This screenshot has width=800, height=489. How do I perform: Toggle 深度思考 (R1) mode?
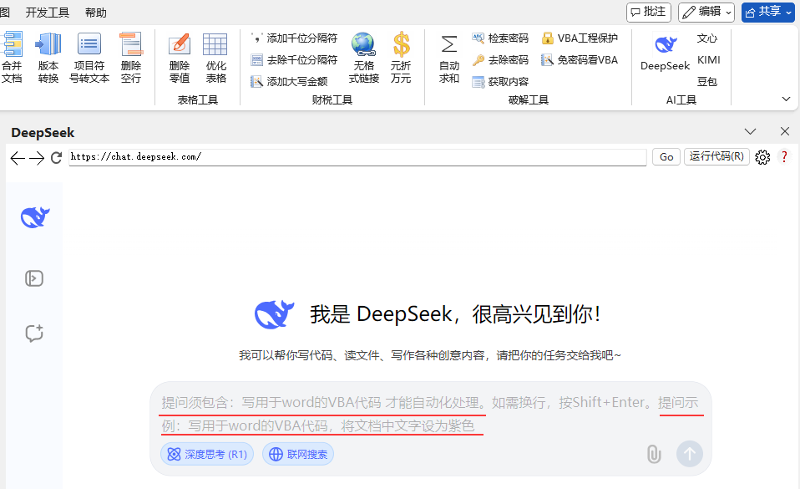[x=207, y=454]
